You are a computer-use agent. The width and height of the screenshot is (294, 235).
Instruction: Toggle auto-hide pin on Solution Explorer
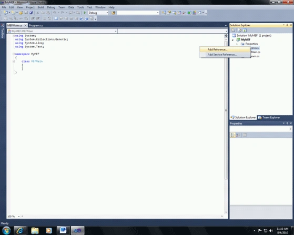pyautogui.click(x=287, y=25)
